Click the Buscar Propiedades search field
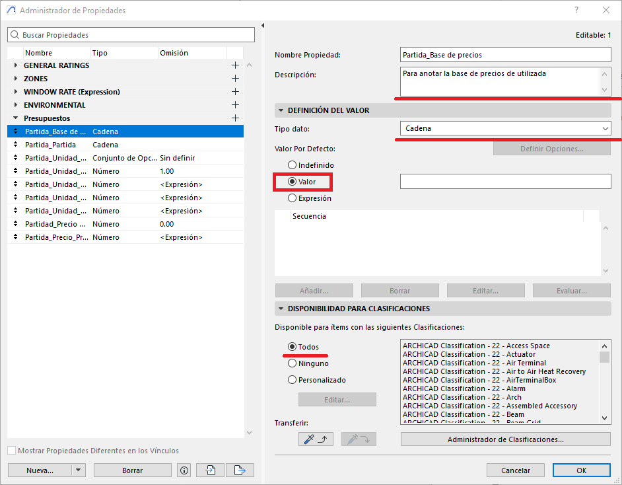 [x=131, y=34]
